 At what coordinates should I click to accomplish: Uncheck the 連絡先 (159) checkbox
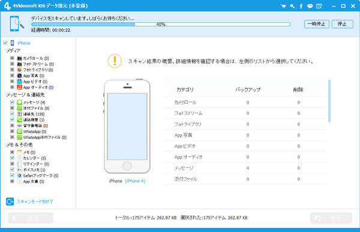click(12, 114)
